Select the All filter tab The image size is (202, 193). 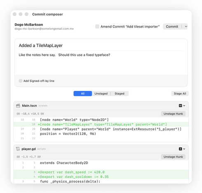[x=83, y=93]
